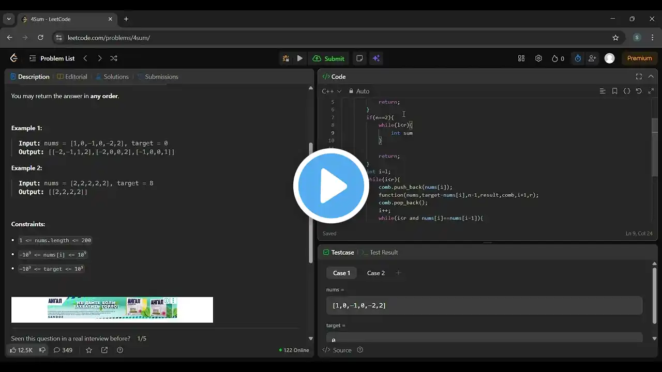Viewport: 662px width, 372px height.
Task: Go to the next problem arrow
Action: click(100, 58)
